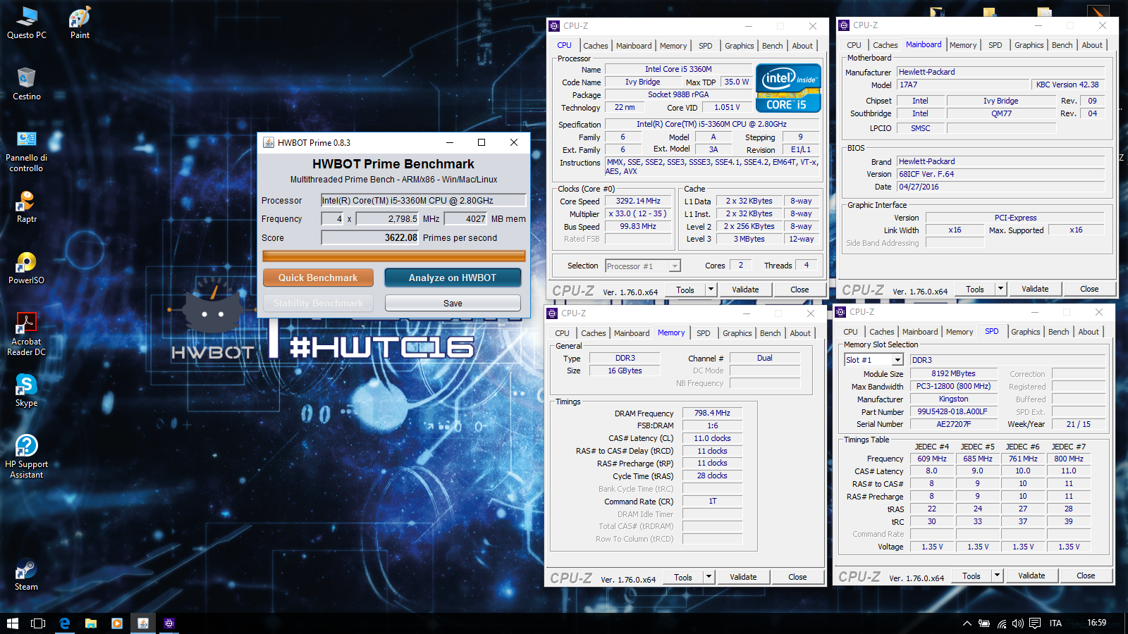Open Task View in the taskbar

pyautogui.click(x=38, y=623)
